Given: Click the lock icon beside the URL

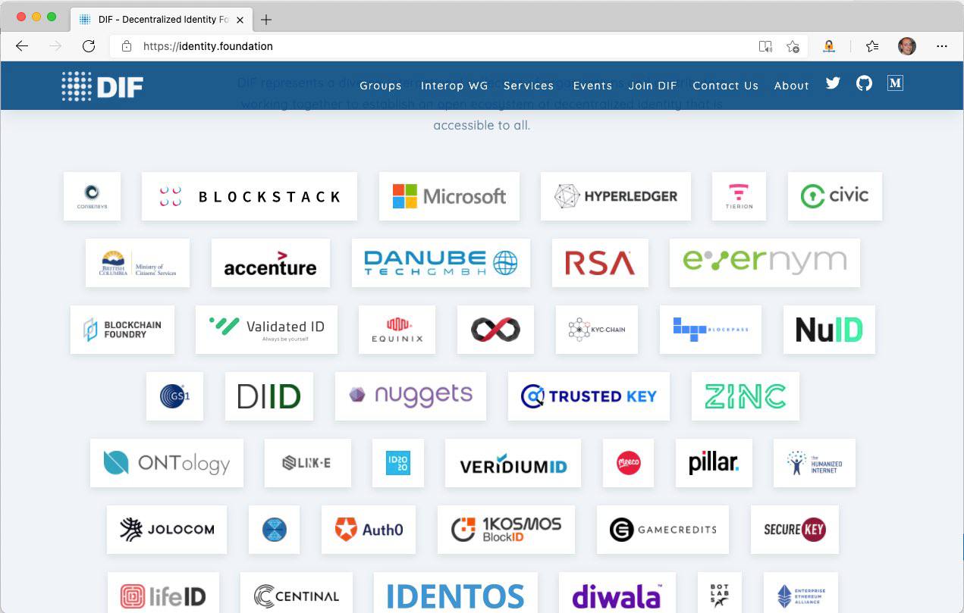Looking at the screenshot, I should tap(127, 46).
